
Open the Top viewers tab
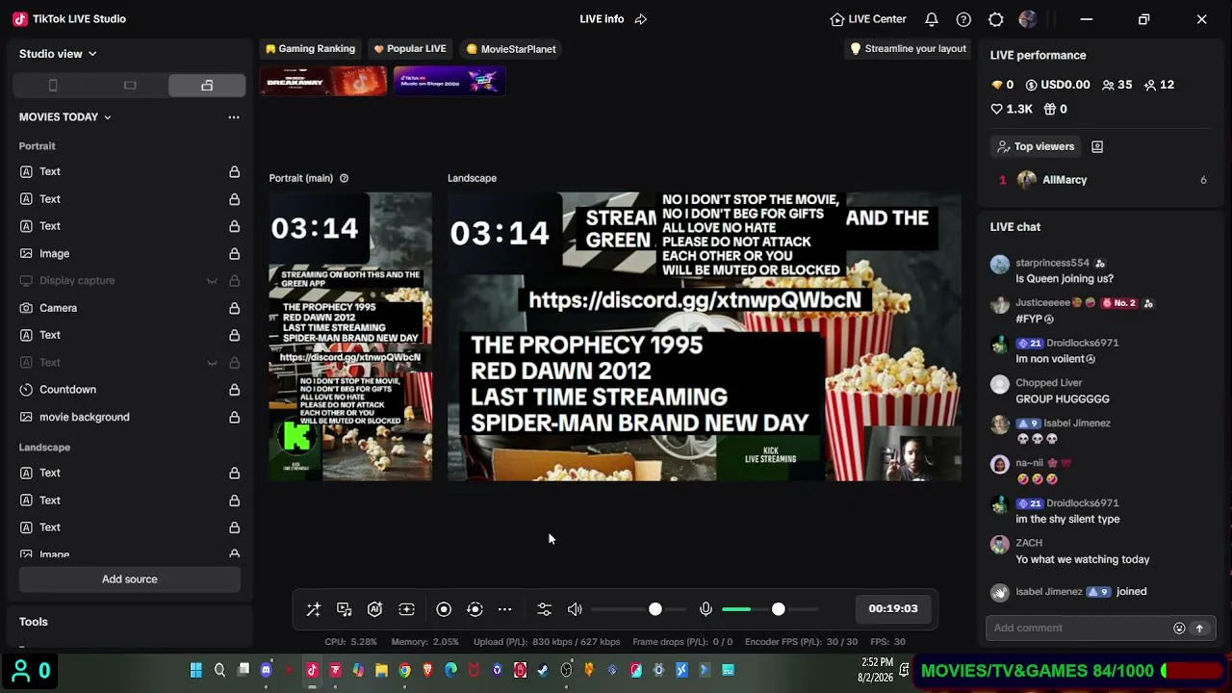coord(1037,146)
